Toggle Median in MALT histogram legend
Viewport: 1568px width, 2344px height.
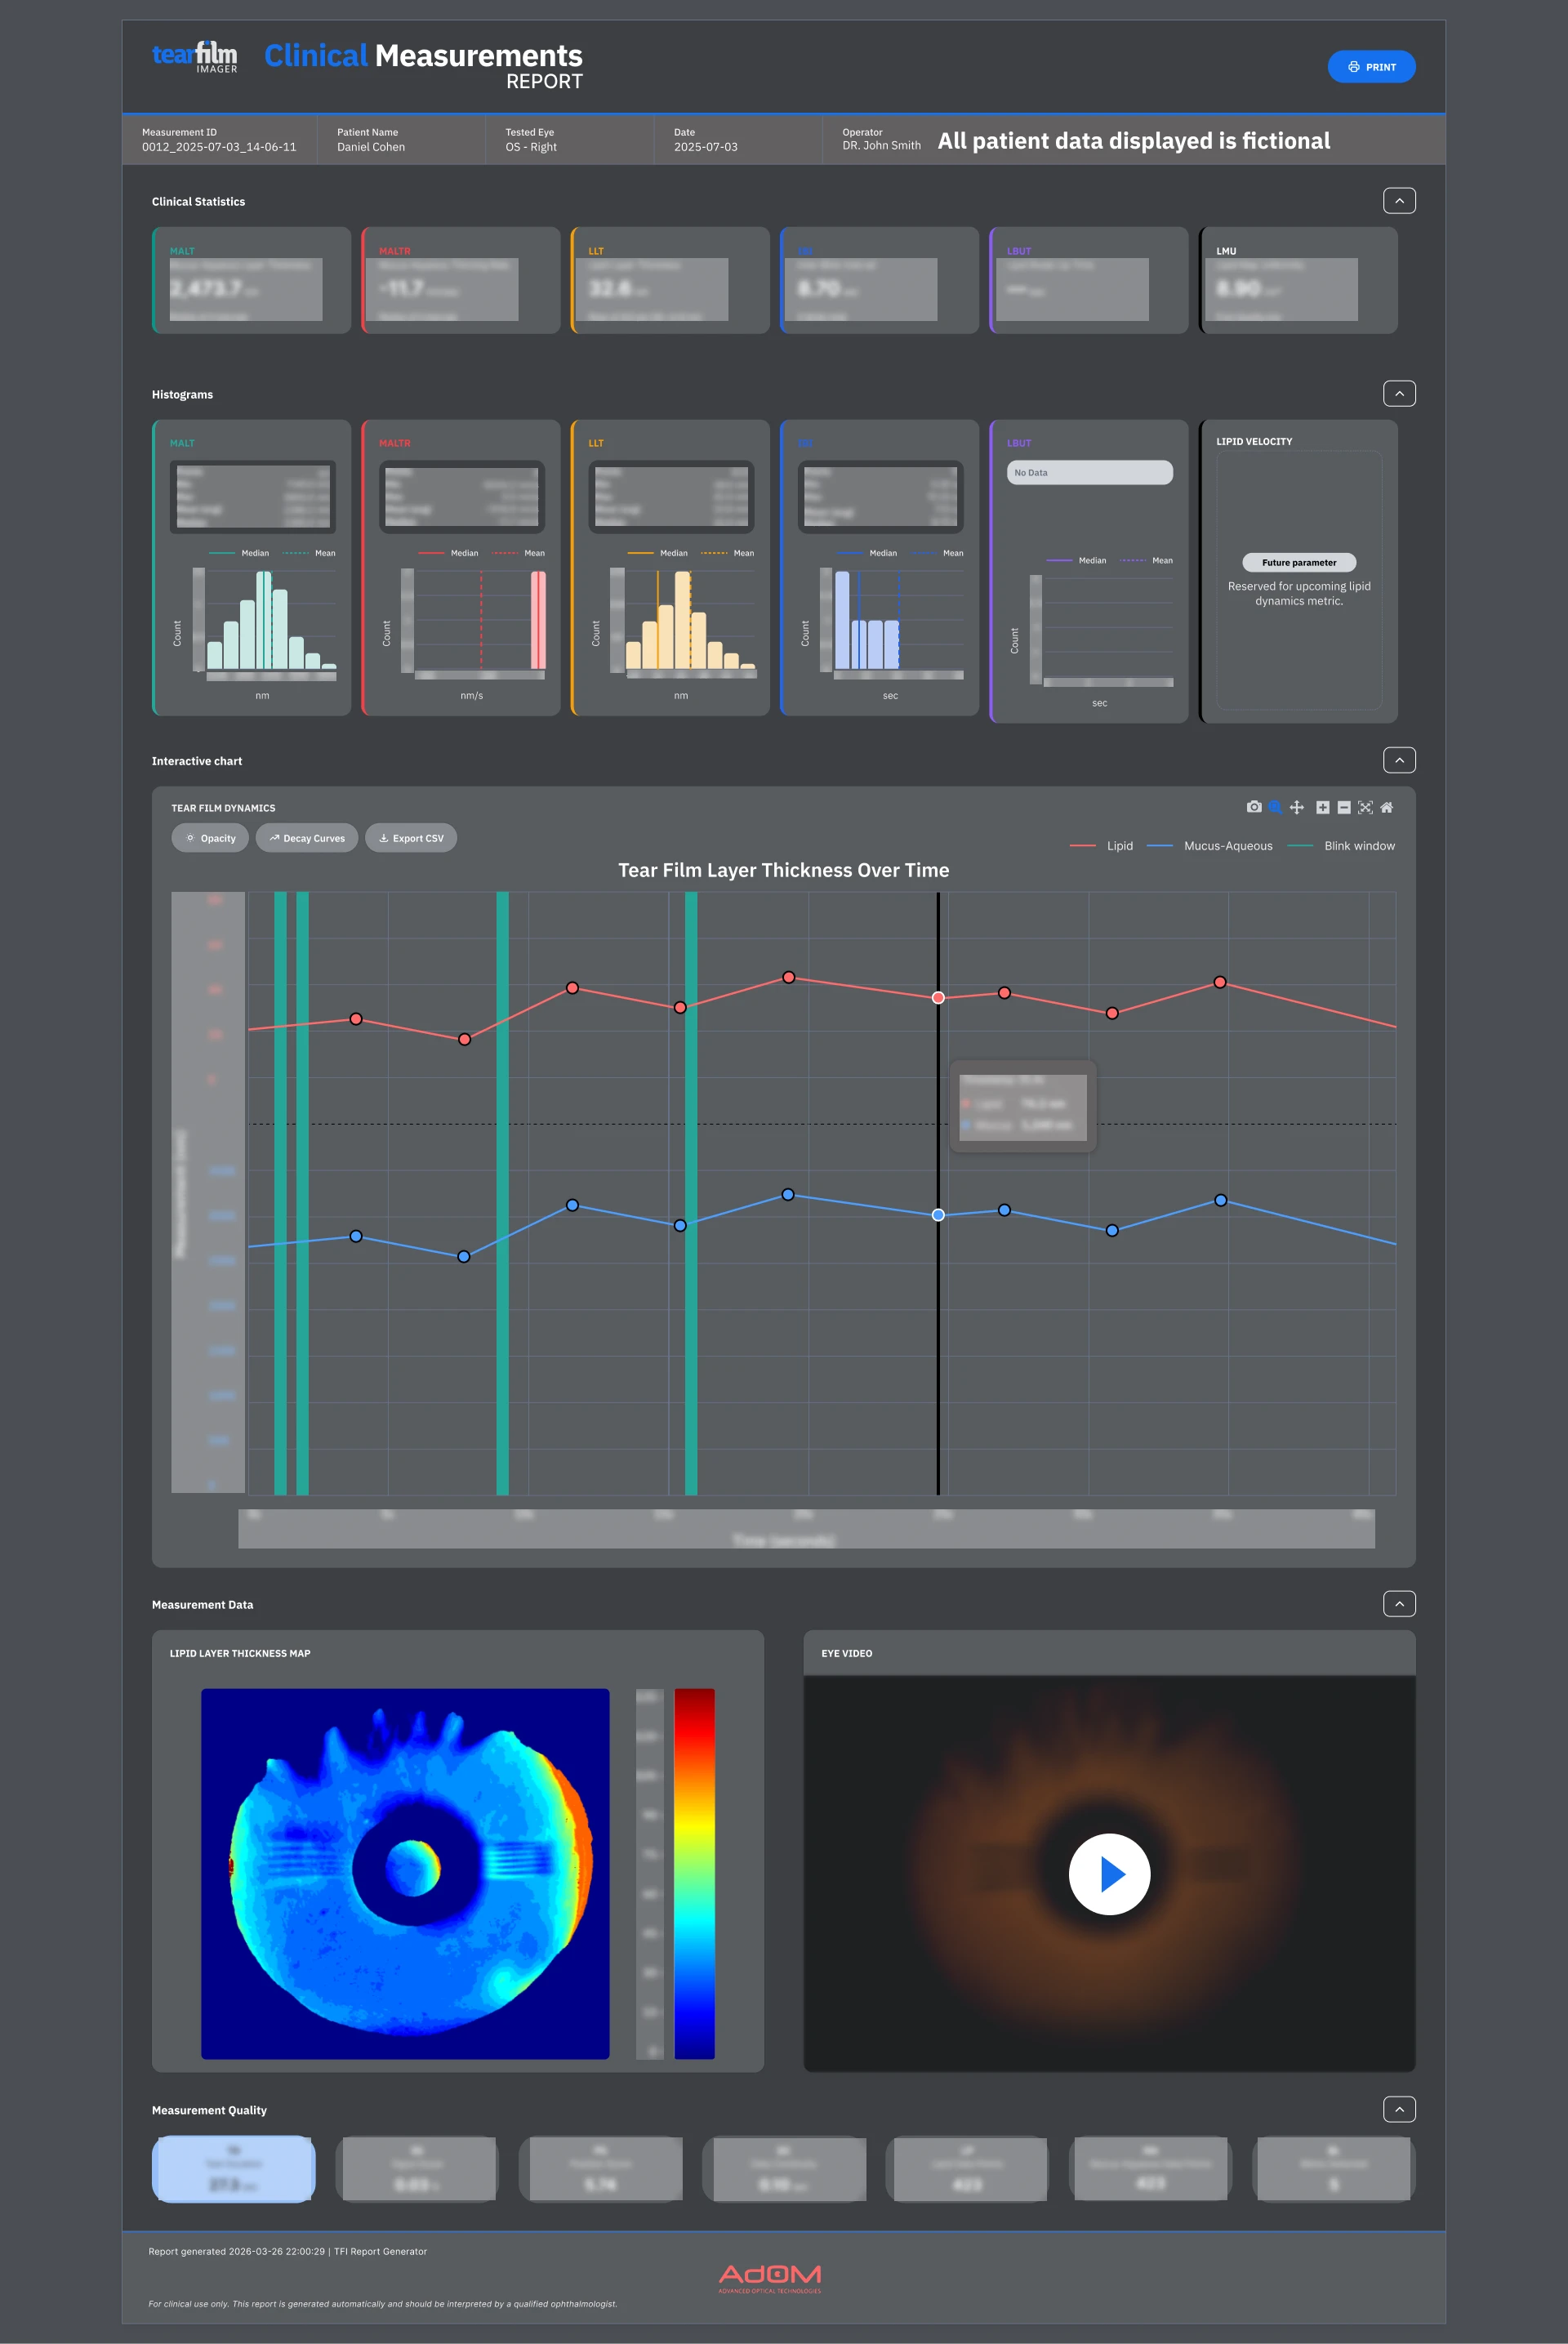coord(239,553)
